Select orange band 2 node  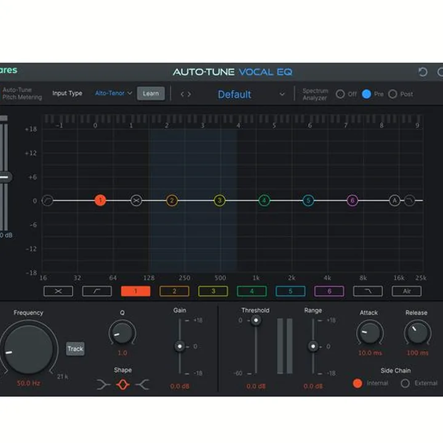(172, 201)
